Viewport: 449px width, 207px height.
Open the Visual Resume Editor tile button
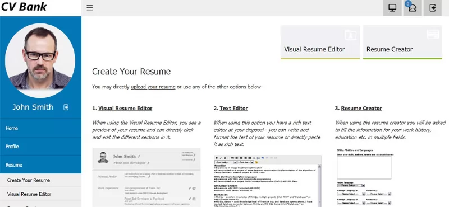click(x=320, y=43)
